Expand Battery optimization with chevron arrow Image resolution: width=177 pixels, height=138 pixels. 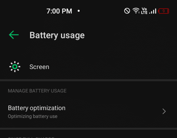click(164, 111)
